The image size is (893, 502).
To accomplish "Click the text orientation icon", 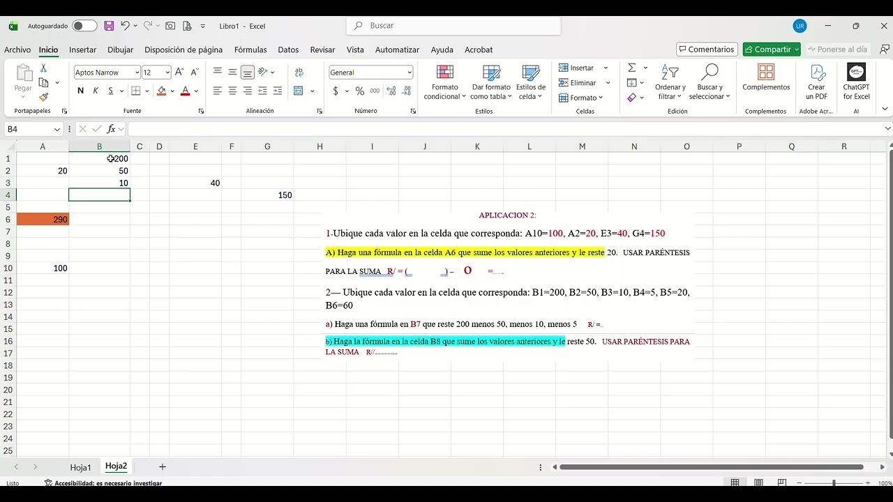I will click(x=263, y=72).
